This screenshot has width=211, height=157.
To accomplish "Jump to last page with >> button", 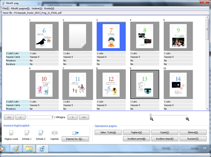I will click(84, 117).
